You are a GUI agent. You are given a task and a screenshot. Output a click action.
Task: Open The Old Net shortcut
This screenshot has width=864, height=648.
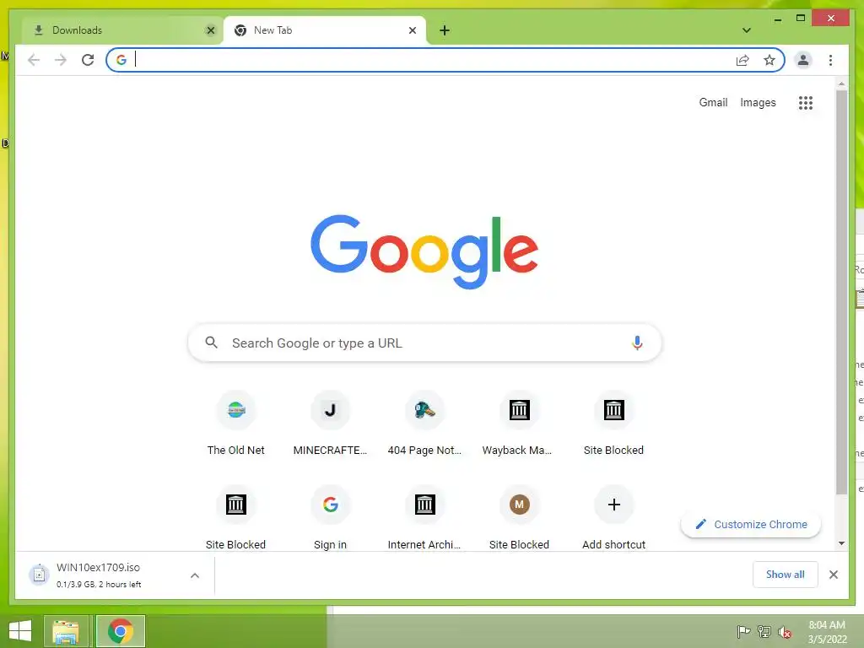(x=236, y=424)
